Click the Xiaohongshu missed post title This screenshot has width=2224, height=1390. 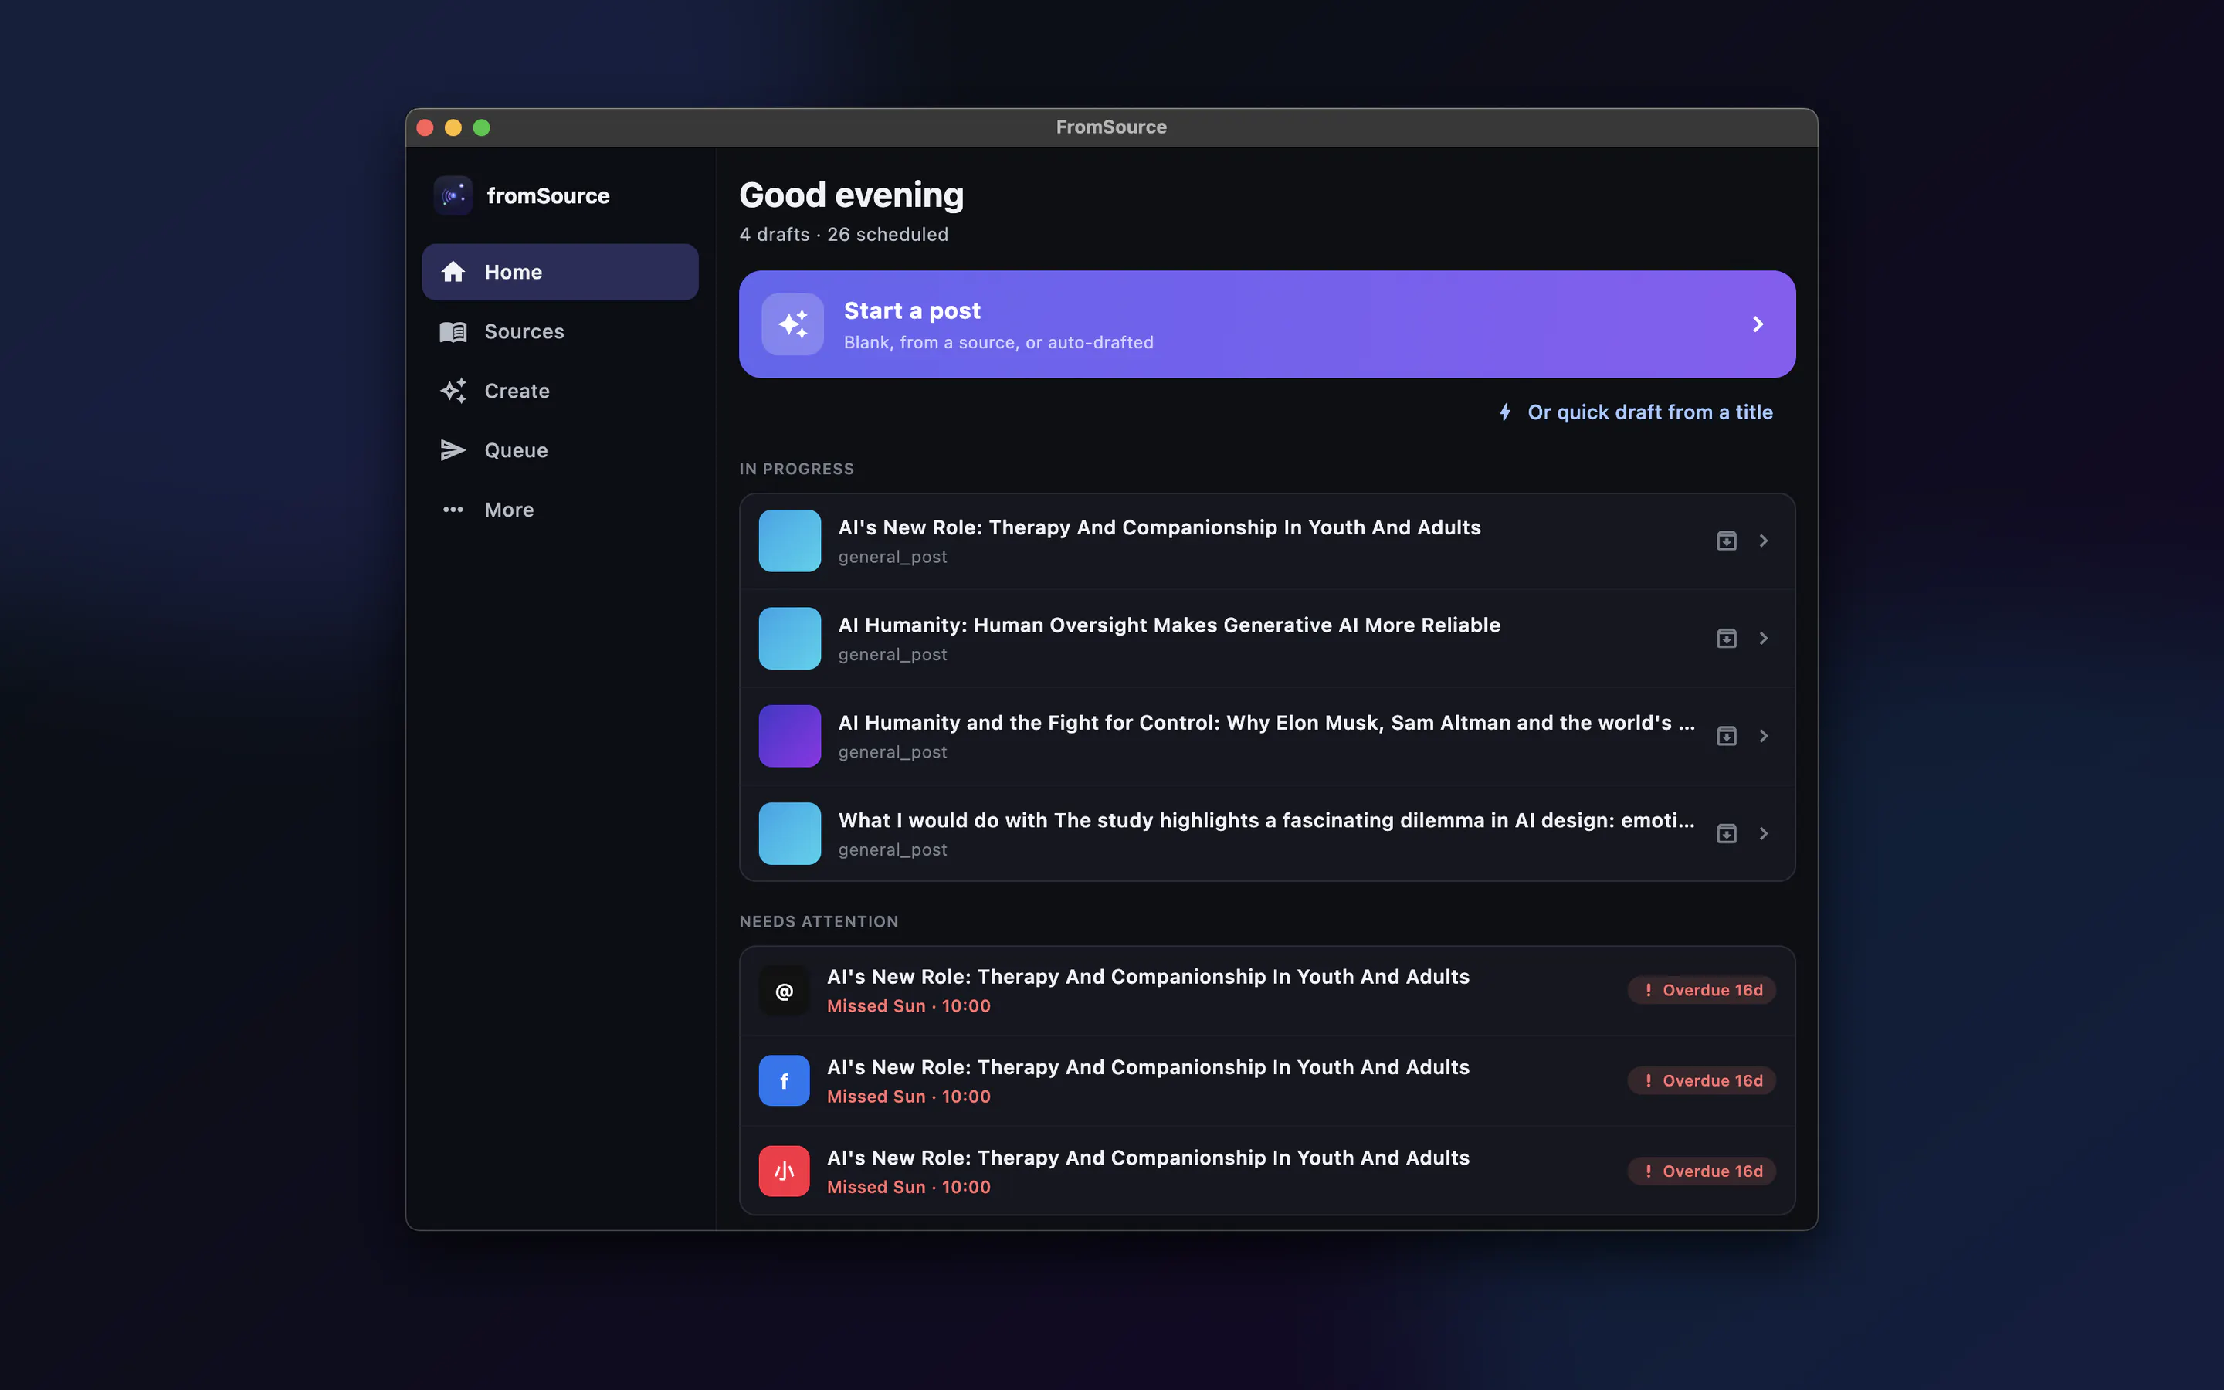click(x=1148, y=1158)
